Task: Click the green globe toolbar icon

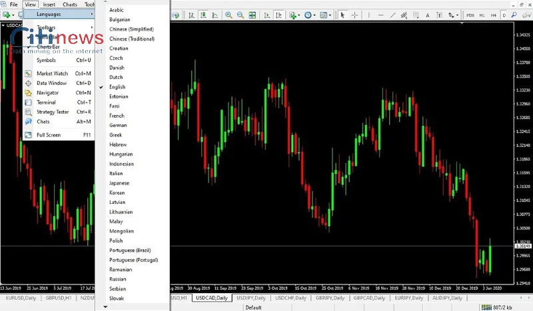Action: pos(175,15)
